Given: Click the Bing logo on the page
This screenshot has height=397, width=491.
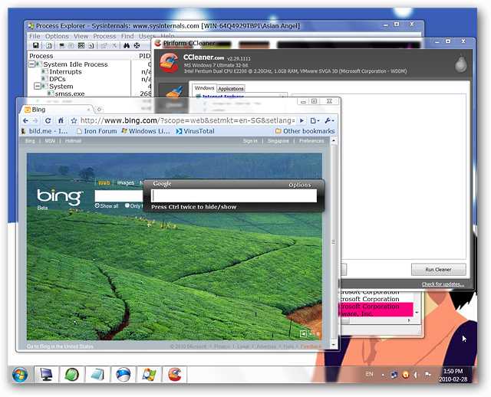Looking at the screenshot, I should click(60, 198).
